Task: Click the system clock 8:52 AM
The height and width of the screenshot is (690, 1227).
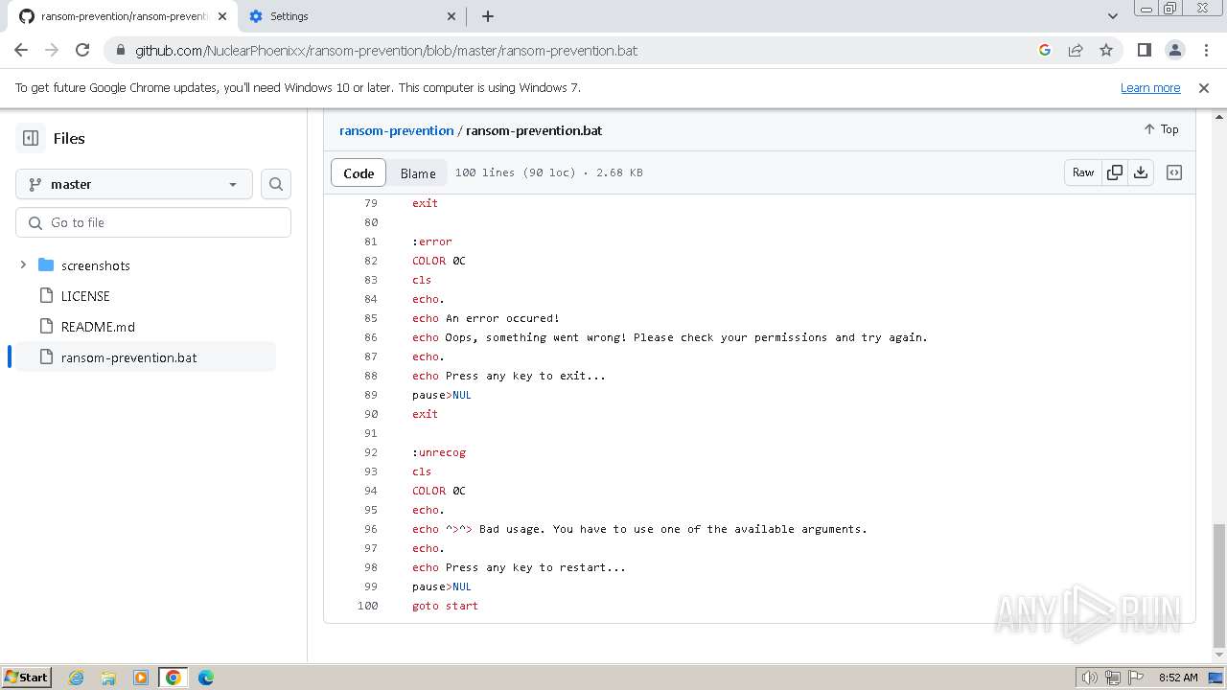Action: tap(1178, 678)
